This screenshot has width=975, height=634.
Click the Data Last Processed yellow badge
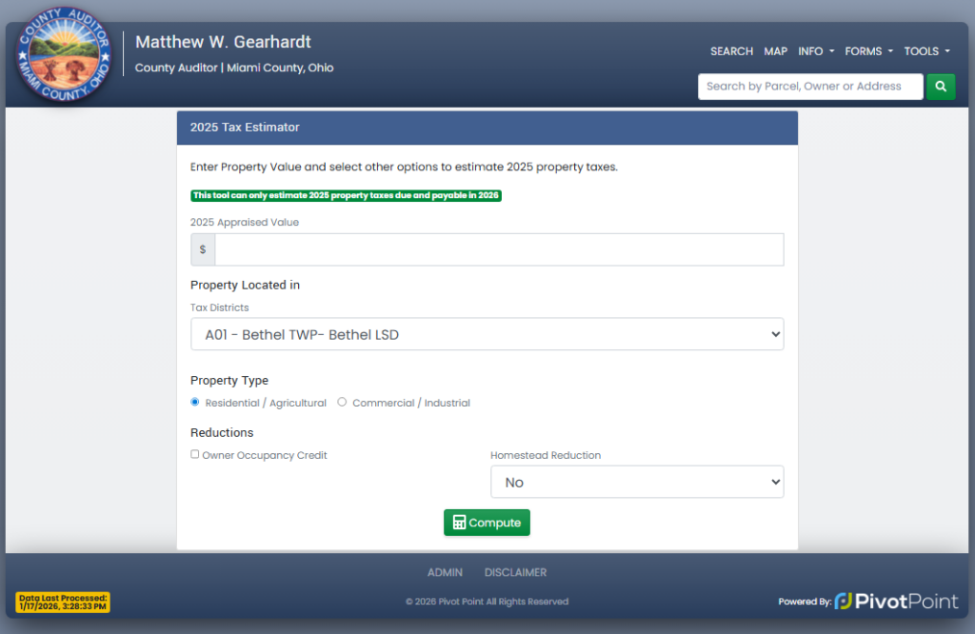63,602
